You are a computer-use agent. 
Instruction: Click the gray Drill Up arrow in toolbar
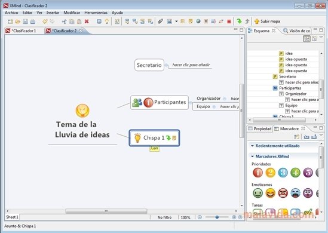pyautogui.click(x=247, y=22)
